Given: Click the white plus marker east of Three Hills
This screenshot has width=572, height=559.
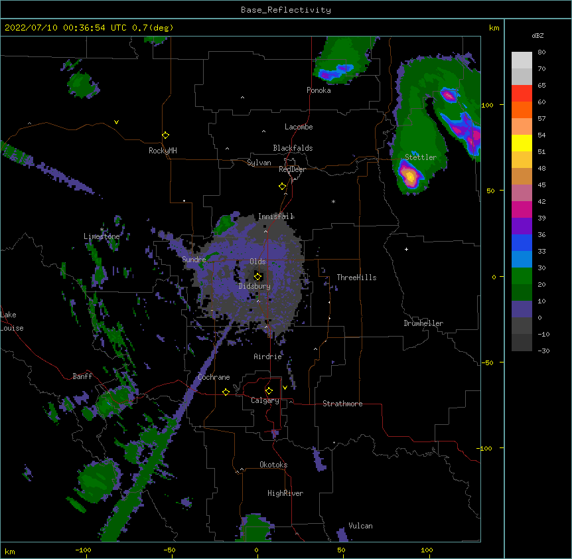Looking at the screenshot, I should click(406, 249).
